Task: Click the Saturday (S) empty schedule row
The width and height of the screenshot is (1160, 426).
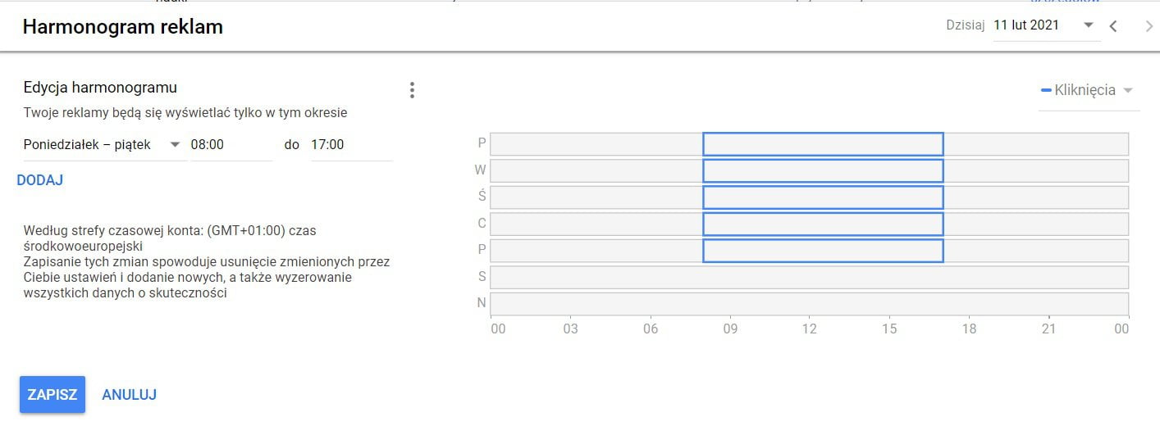Action: click(x=809, y=277)
